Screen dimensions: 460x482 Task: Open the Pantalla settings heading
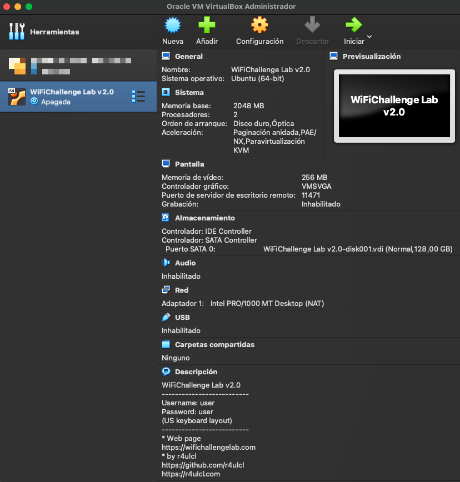(x=189, y=164)
